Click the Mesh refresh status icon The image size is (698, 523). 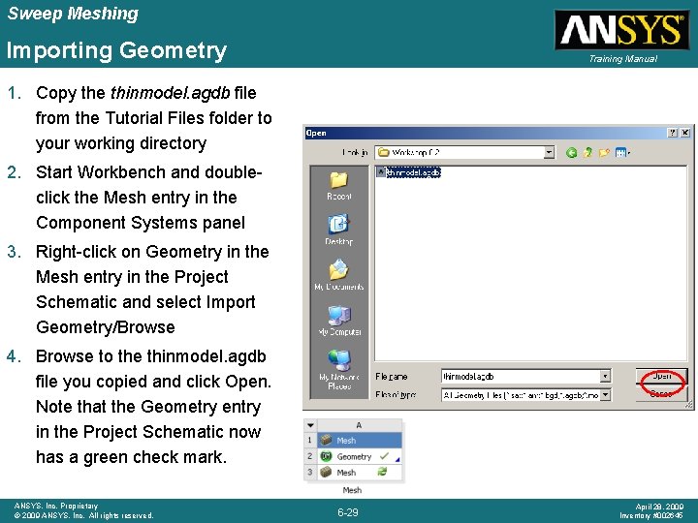[382, 472]
